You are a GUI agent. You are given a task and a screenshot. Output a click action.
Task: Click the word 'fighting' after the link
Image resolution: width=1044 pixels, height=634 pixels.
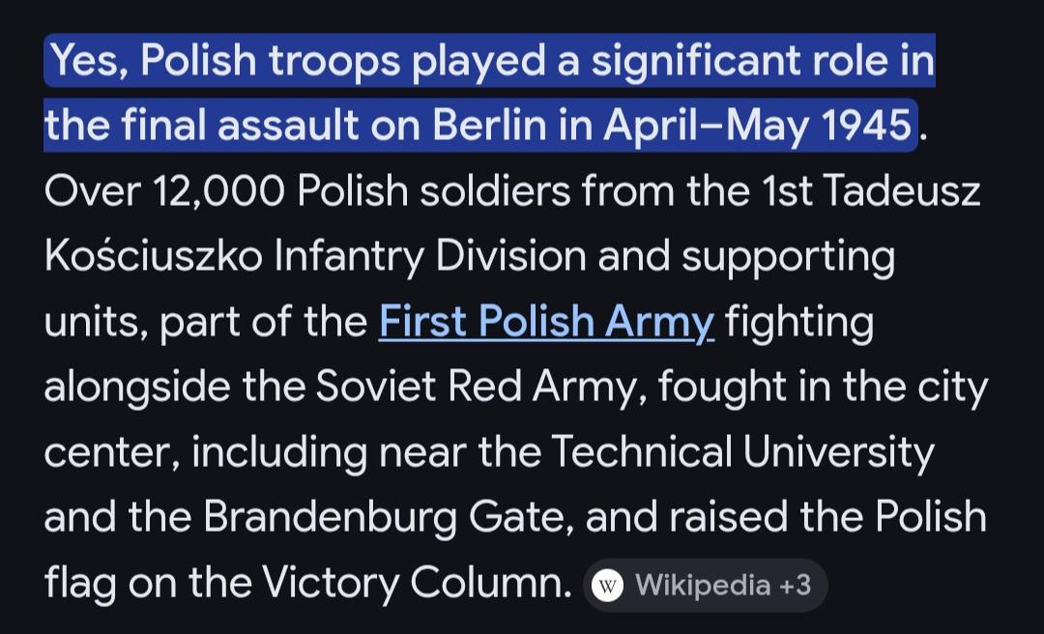pyautogui.click(x=799, y=322)
